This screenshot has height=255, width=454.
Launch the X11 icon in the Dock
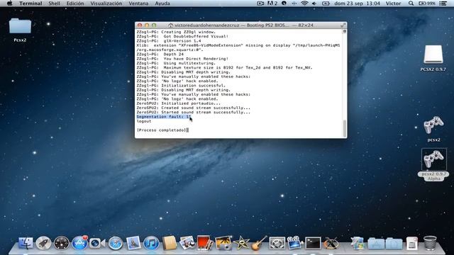pos(331,243)
